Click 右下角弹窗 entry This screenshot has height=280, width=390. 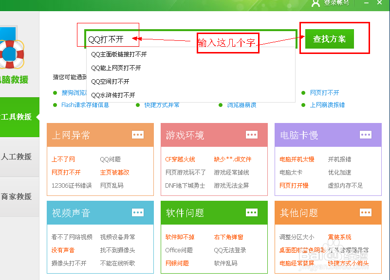(x=228, y=237)
